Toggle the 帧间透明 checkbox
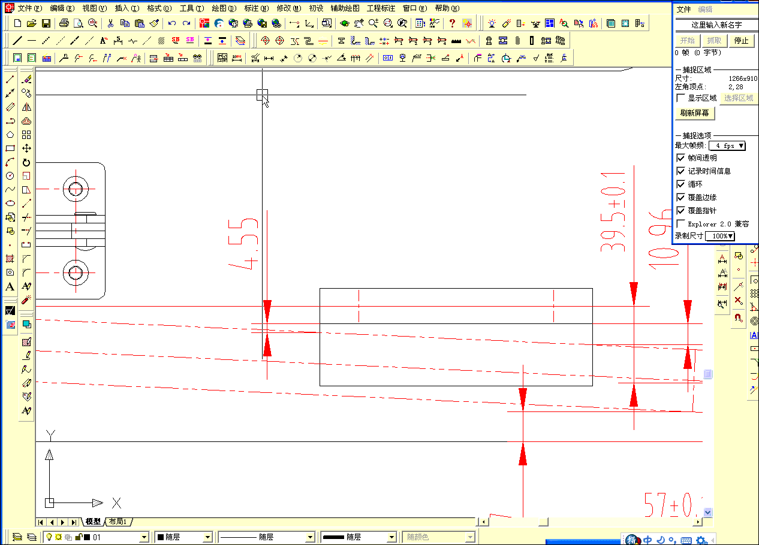The width and height of the screenshot is (759, 545). (x=680, y=158)
